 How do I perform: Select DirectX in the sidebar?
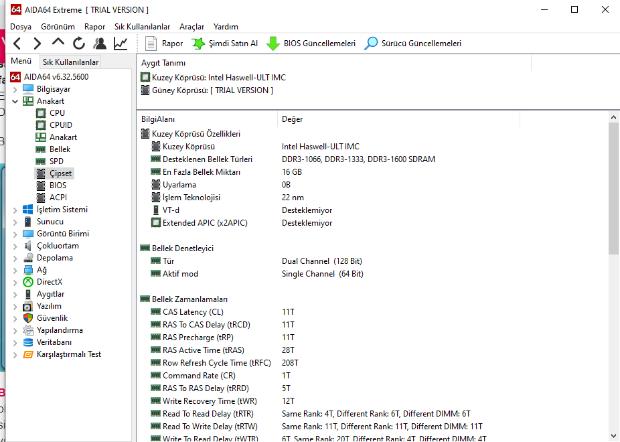49,282
